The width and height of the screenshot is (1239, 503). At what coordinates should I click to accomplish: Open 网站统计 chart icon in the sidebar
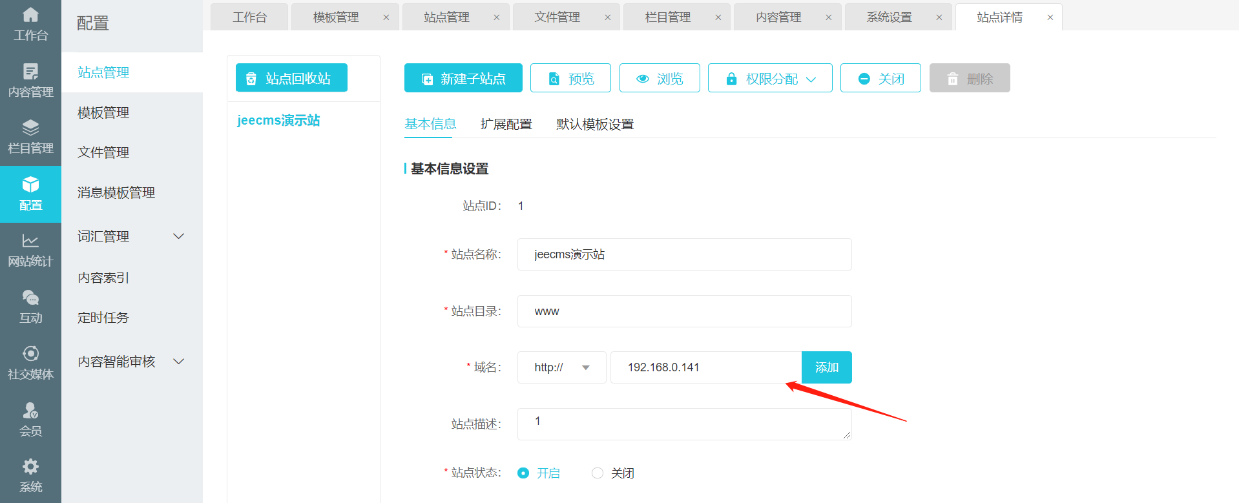30,241
